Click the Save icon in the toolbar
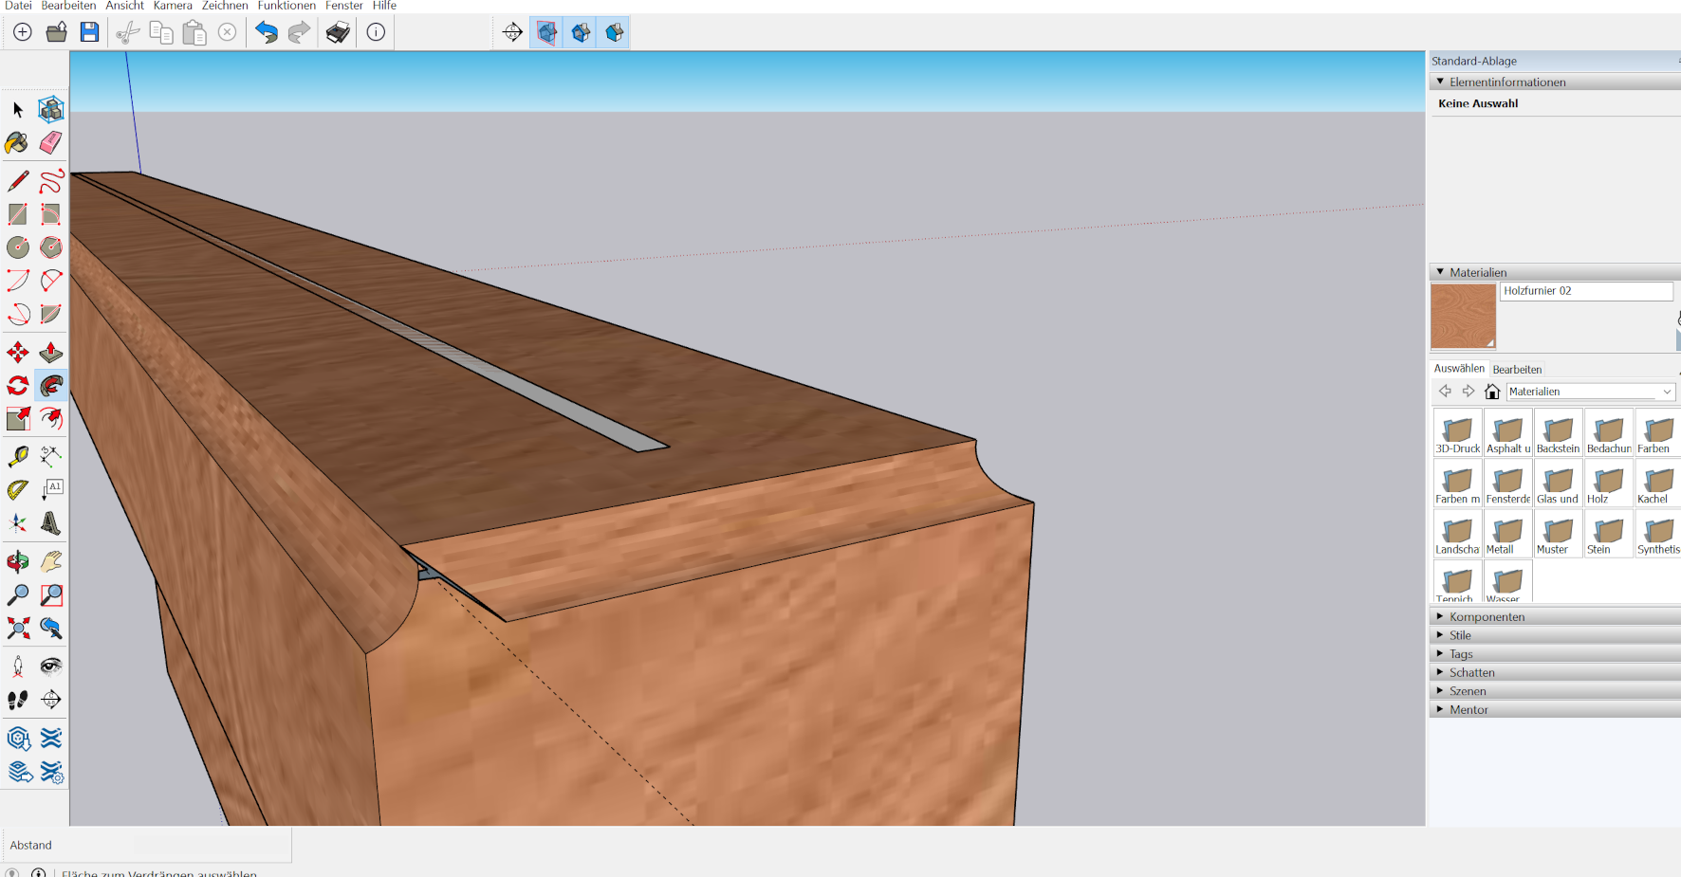 point(89,32)
